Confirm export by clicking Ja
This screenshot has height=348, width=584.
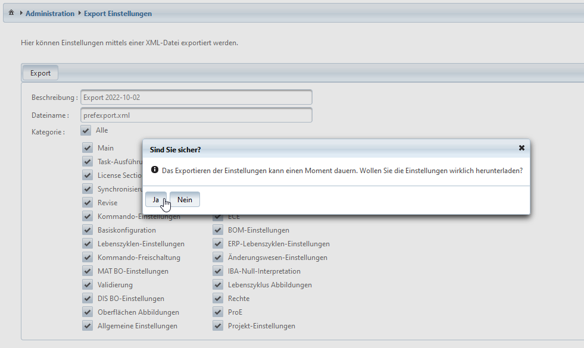click(155, 200)
